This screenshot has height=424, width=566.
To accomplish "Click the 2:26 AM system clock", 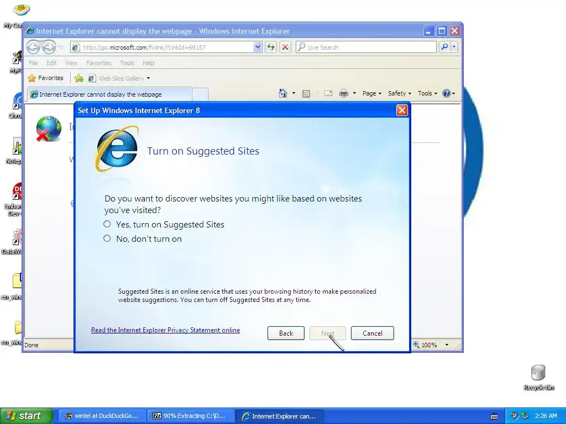I will point(546,416).
